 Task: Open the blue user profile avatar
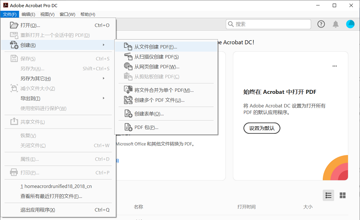click(350, 24)
